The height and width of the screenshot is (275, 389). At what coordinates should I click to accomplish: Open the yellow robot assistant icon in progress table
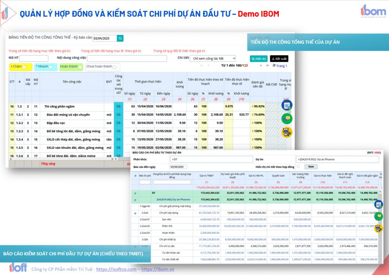tap(286, 132)
